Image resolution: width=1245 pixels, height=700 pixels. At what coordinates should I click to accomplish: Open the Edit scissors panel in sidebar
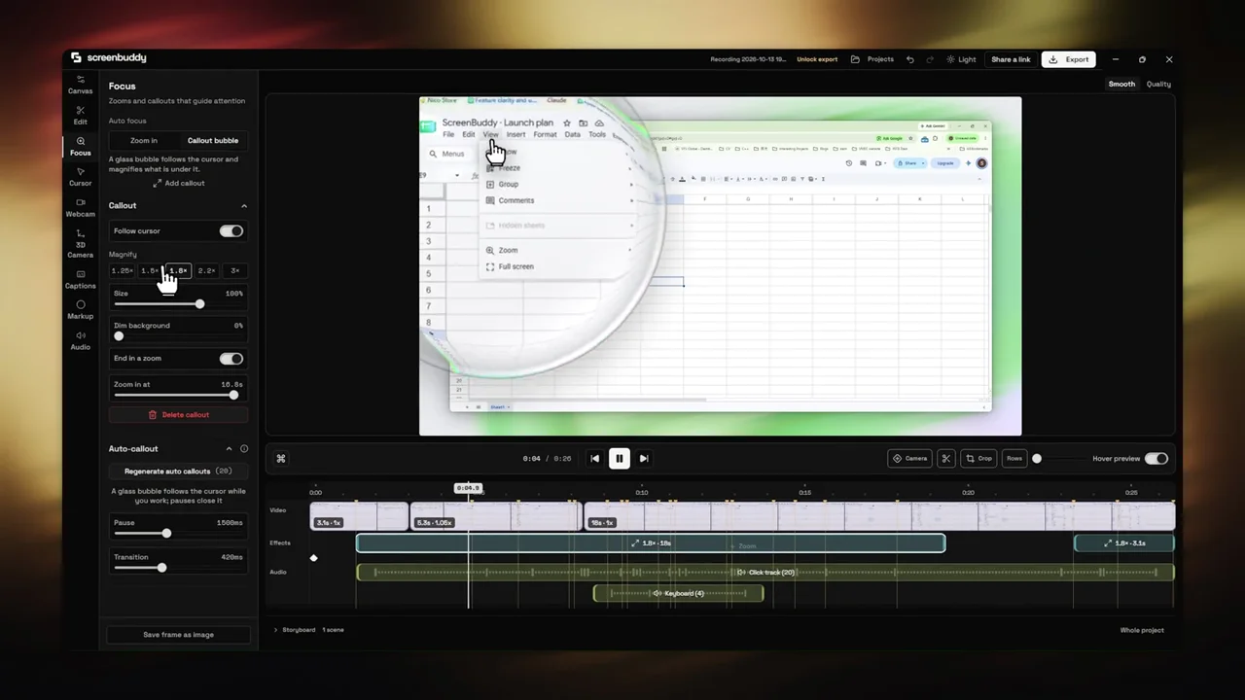[80, 116]
